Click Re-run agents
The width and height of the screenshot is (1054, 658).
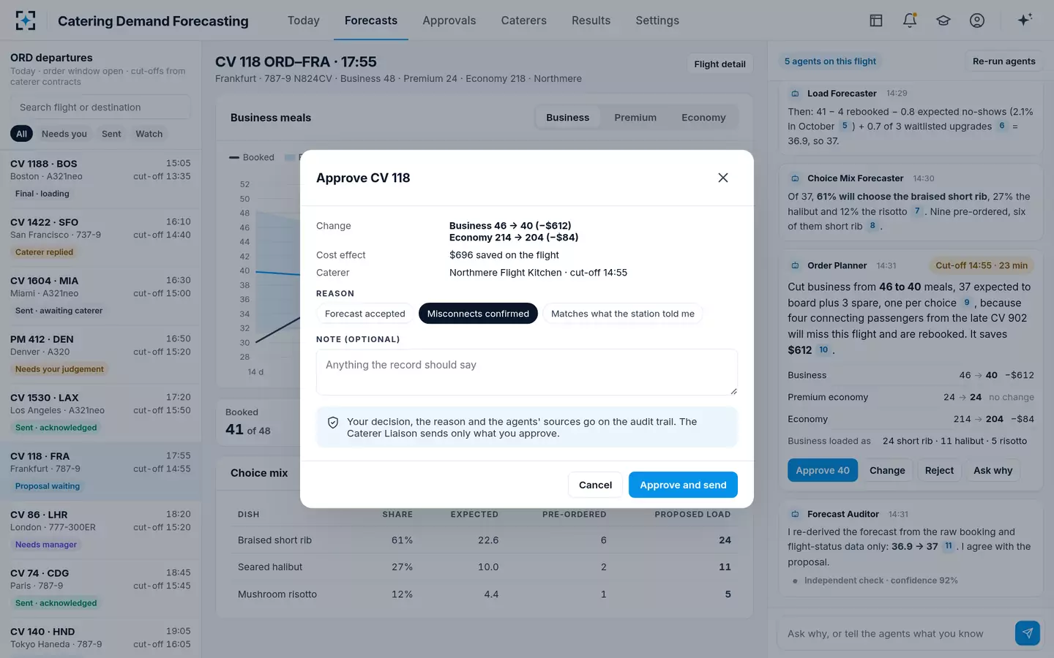coord(1004,61)
